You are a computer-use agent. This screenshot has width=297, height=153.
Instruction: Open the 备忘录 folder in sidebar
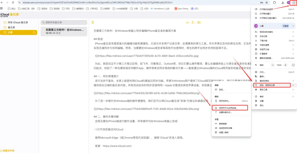coord(19,27)
